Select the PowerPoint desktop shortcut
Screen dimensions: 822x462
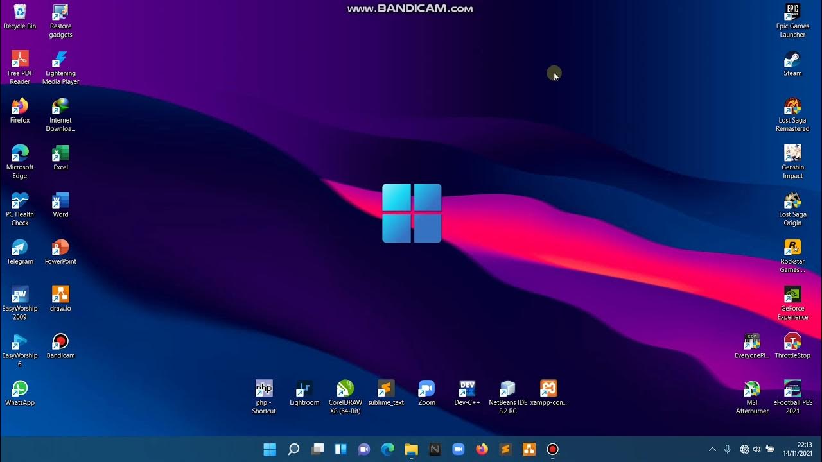(60, 252)
